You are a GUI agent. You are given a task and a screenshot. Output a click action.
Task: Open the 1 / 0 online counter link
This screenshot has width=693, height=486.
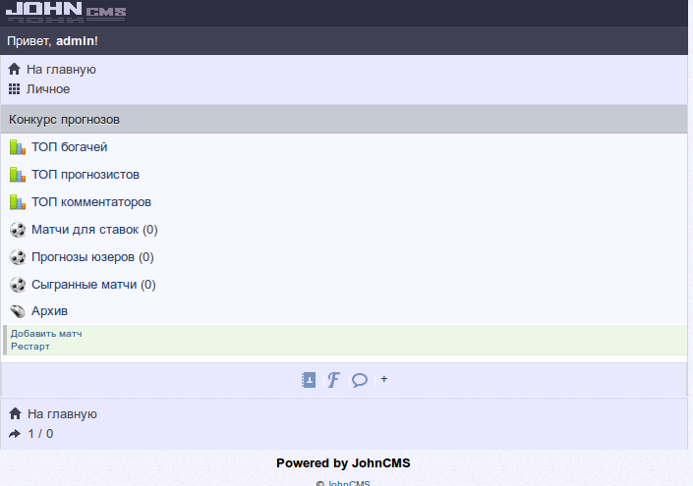point(40,434)
